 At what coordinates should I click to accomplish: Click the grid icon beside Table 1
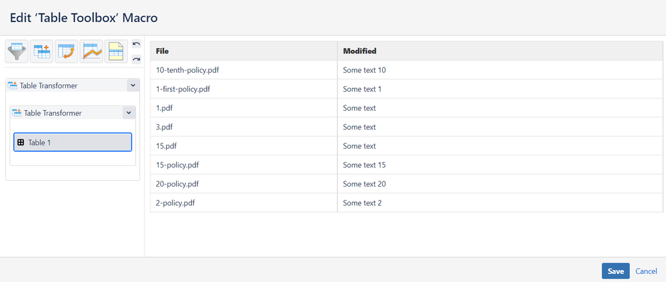pyautogui.click(x=21, y=143)
